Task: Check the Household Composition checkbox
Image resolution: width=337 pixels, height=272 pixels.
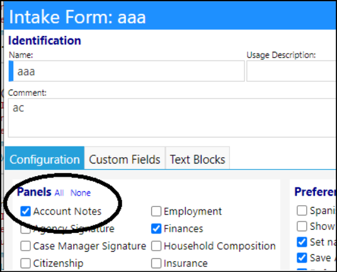Action: click(156, 246)
